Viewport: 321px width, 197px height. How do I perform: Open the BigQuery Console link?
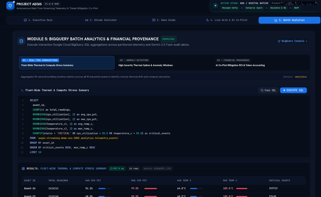[x=292, y=41]
